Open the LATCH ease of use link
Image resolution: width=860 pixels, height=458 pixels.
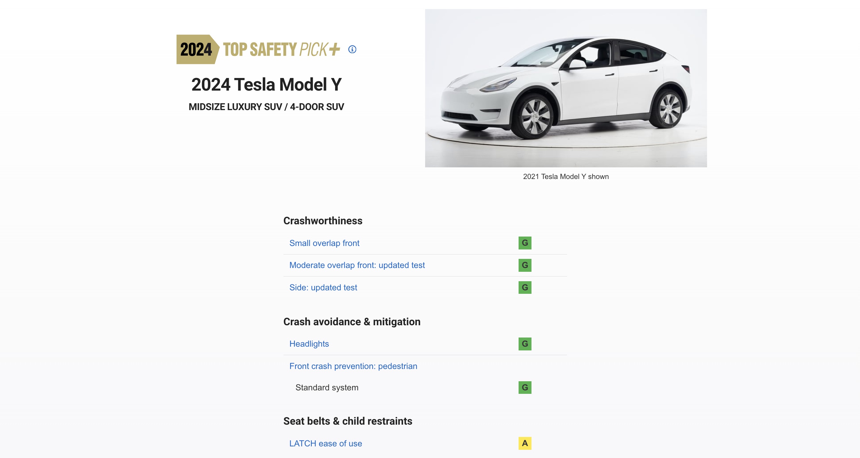click(325, 443)
